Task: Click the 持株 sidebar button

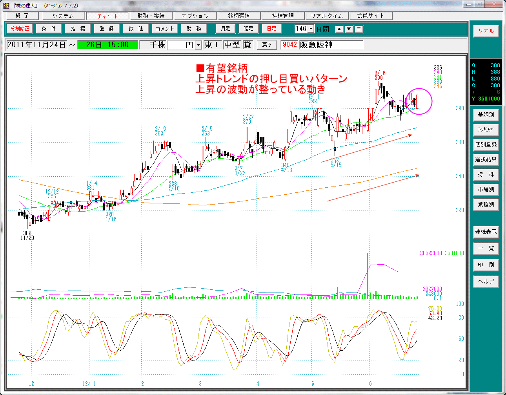Action: click(486, 174)
